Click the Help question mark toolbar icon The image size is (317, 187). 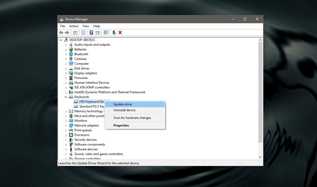tap(91, 32)
